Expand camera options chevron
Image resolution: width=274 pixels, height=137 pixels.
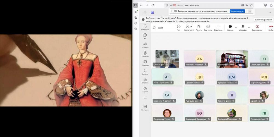236,28
